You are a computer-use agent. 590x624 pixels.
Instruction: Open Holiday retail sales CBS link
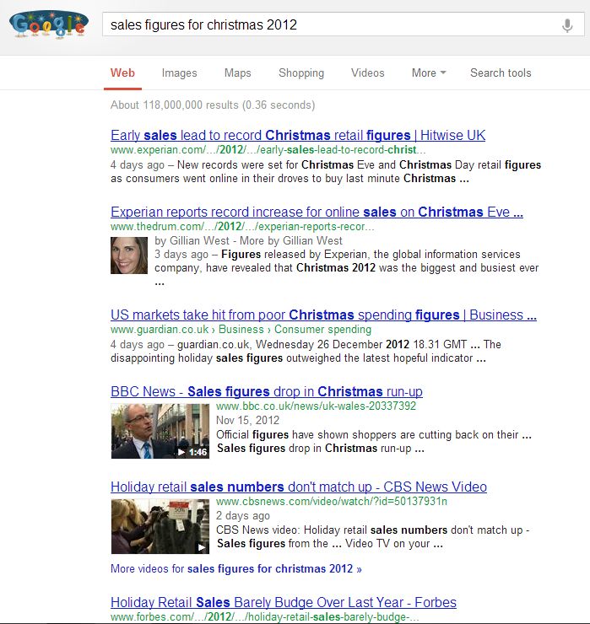(x=299, y=487)
